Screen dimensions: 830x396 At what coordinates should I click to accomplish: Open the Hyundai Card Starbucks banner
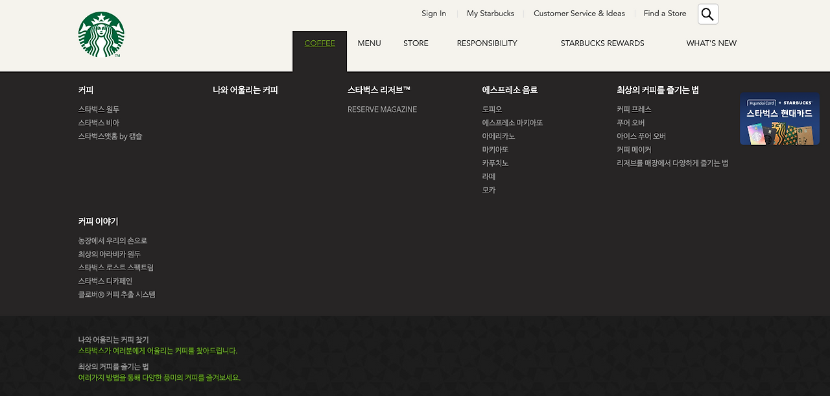point(779,119)
